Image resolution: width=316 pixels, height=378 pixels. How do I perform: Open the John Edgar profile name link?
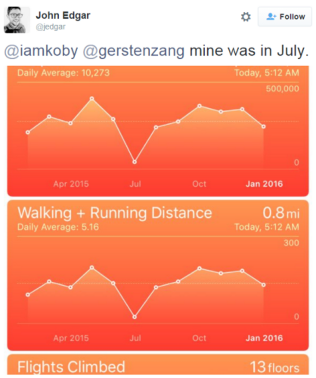[x=63, y=16]
